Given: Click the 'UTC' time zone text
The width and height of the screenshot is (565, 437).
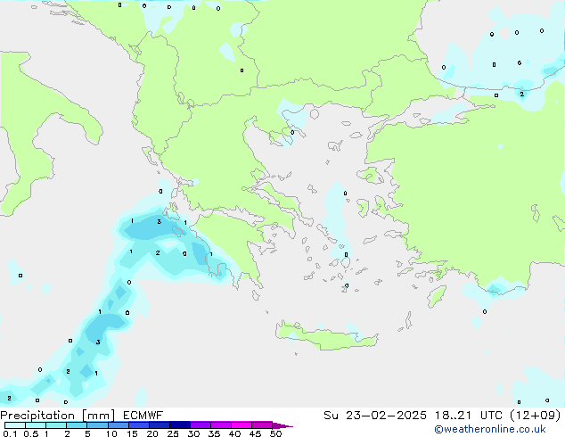Looking at the screenshot, I should point(491,416).
